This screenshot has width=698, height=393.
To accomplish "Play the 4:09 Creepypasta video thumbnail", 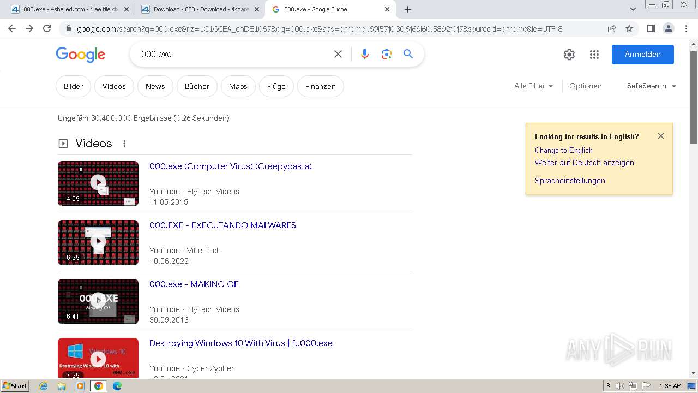I will pyautogui.click(x=98, y=183).
